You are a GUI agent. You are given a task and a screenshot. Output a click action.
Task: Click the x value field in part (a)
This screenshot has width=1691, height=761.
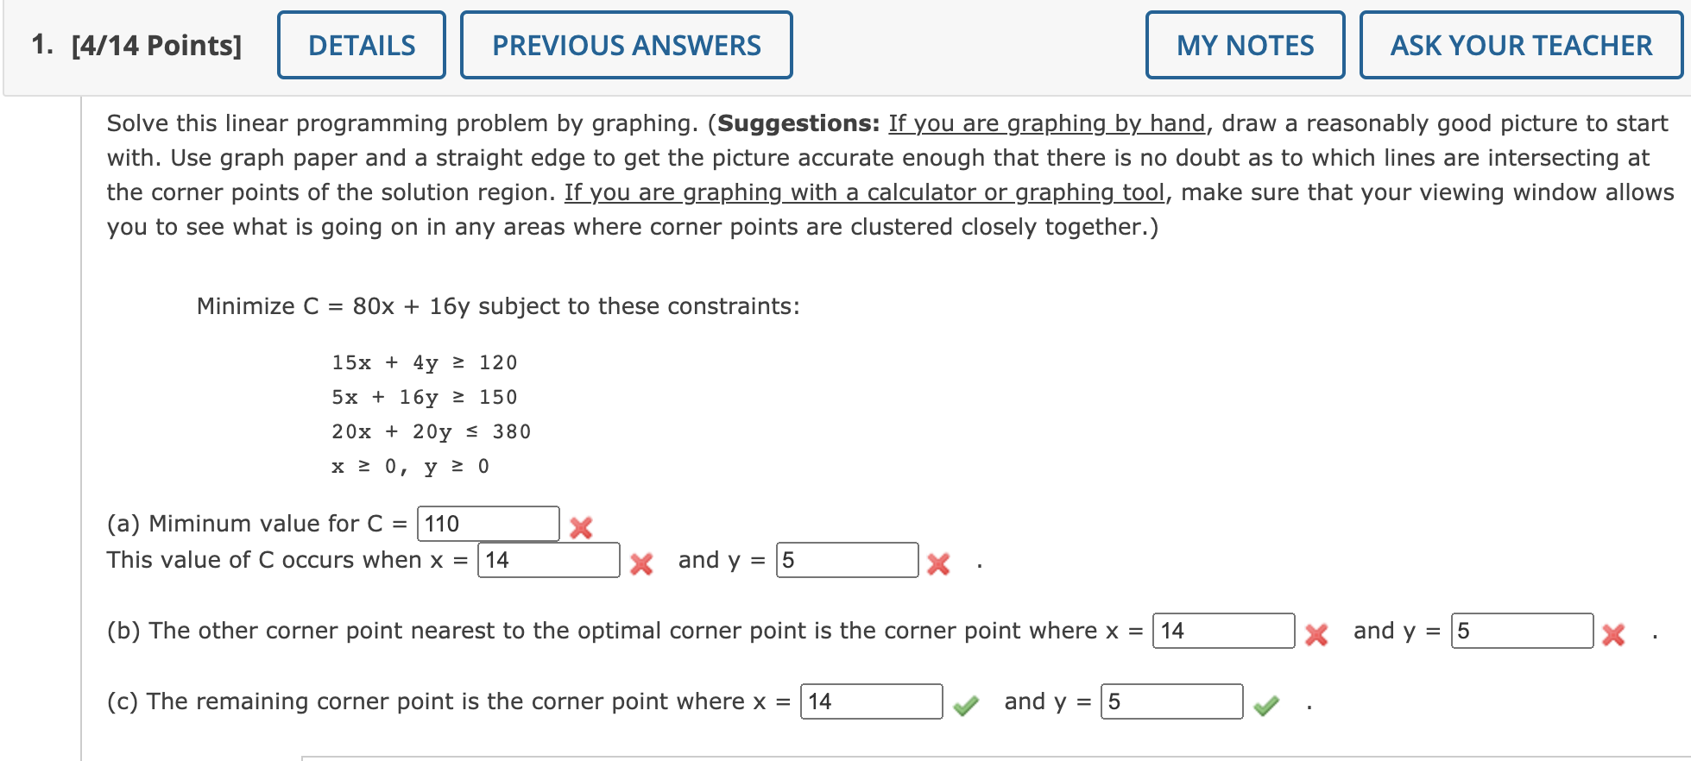[x=549, y=561]
